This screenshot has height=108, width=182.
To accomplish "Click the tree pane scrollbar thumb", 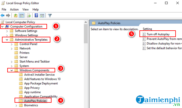I will coord(86,34).
